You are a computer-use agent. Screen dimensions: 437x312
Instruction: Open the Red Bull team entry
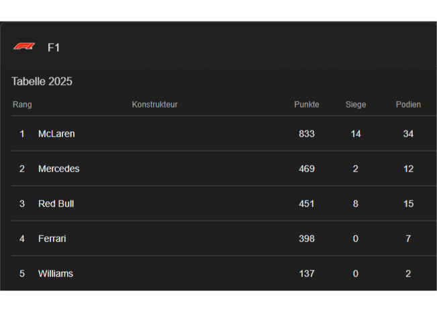56,204
